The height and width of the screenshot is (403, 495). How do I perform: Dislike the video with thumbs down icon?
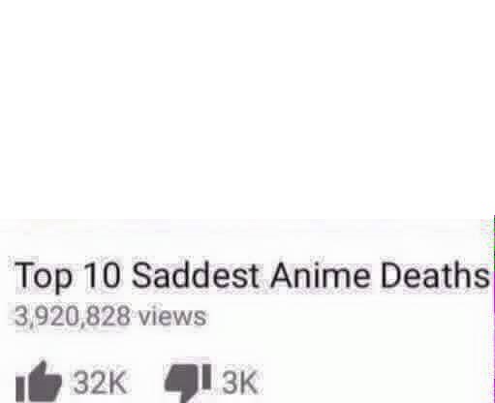click(x=188, y=383)
